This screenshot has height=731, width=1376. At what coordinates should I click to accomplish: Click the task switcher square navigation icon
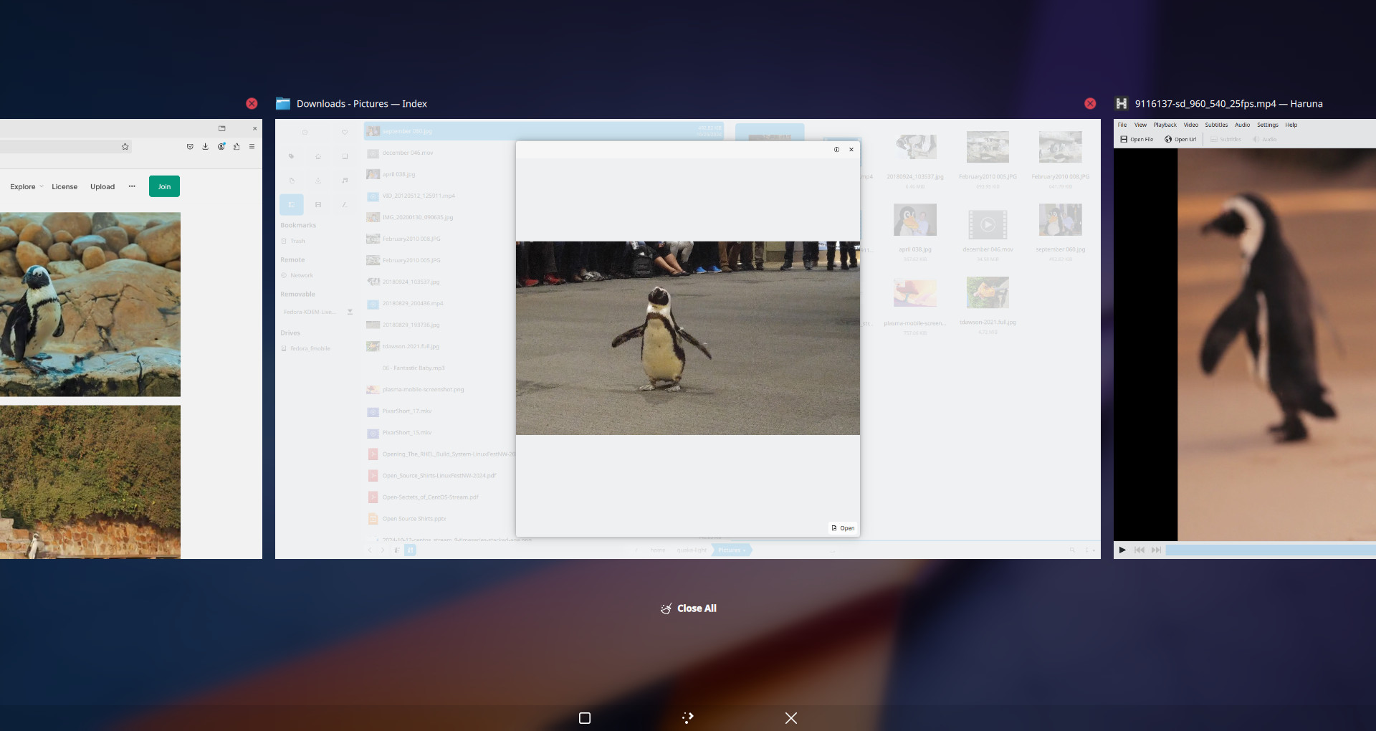(x=585, y=718)
